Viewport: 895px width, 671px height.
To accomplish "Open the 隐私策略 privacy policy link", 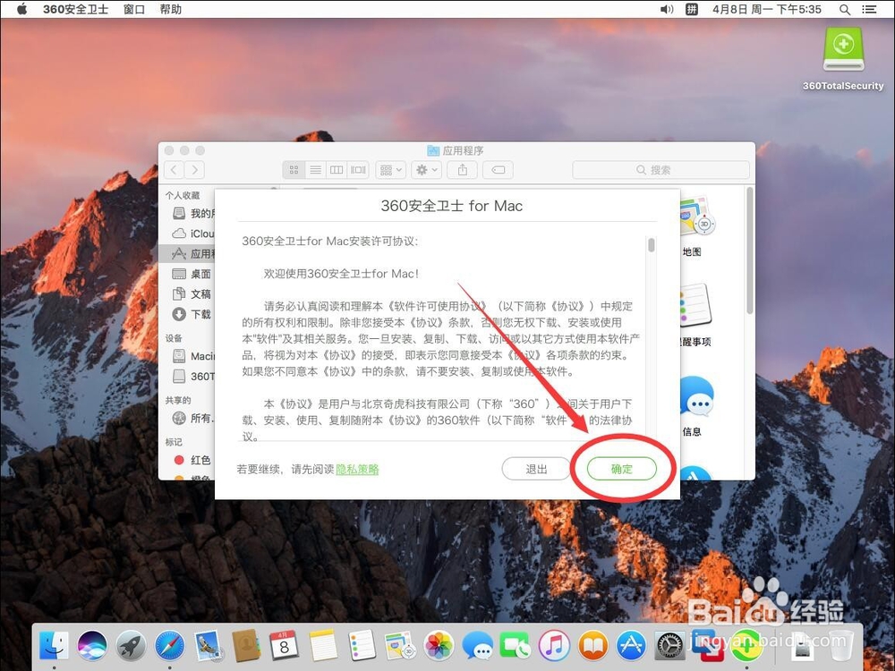I will coord(357,469).
